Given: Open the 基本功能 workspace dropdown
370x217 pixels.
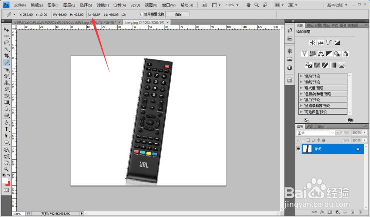Looking at the screenshot, I should coord(337,5).
